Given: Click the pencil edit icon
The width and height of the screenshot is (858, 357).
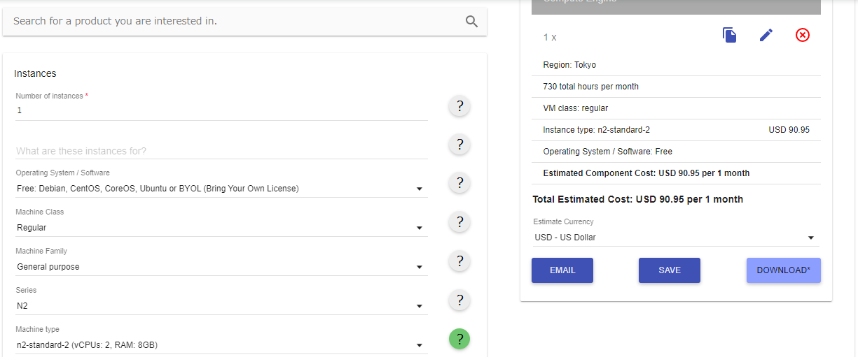Looking at the screenshot, I should click(x=766, y=35).
